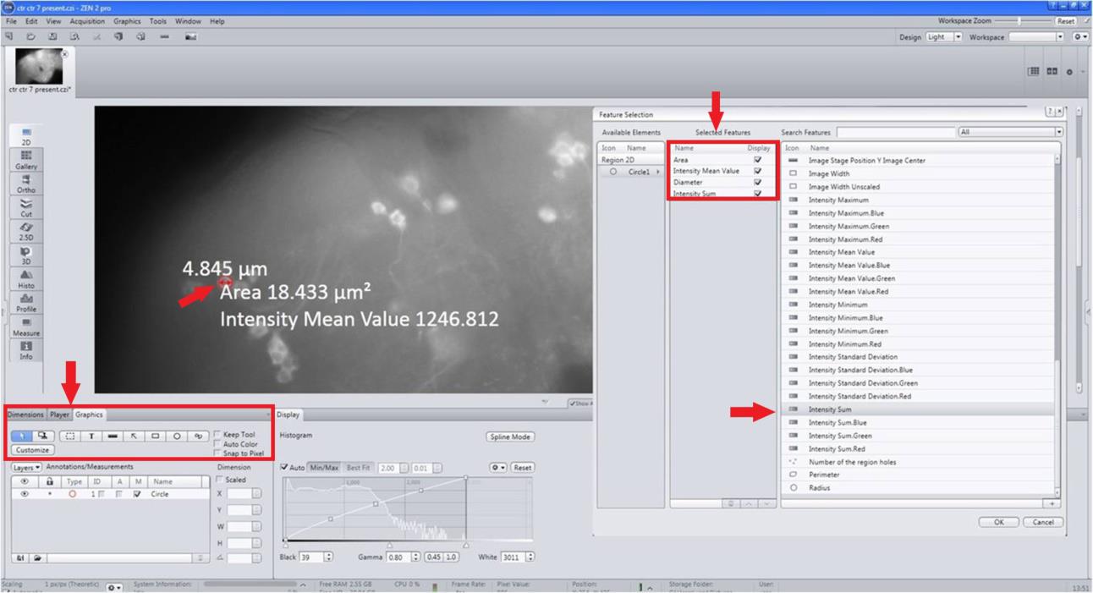Select the freehand contour tool

[x=199, y=437]
